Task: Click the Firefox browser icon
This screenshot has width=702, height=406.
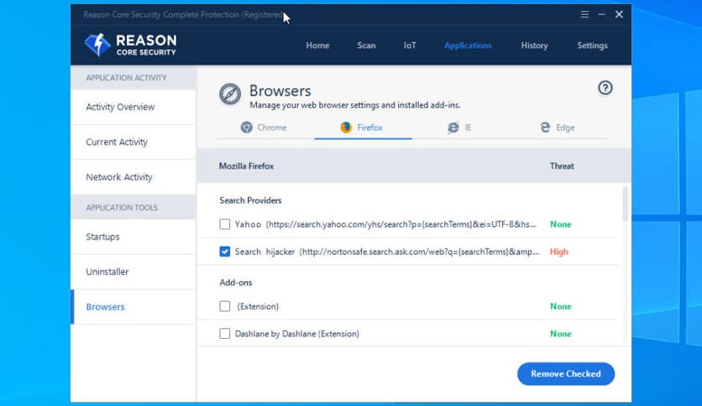Action: (346, 128)
